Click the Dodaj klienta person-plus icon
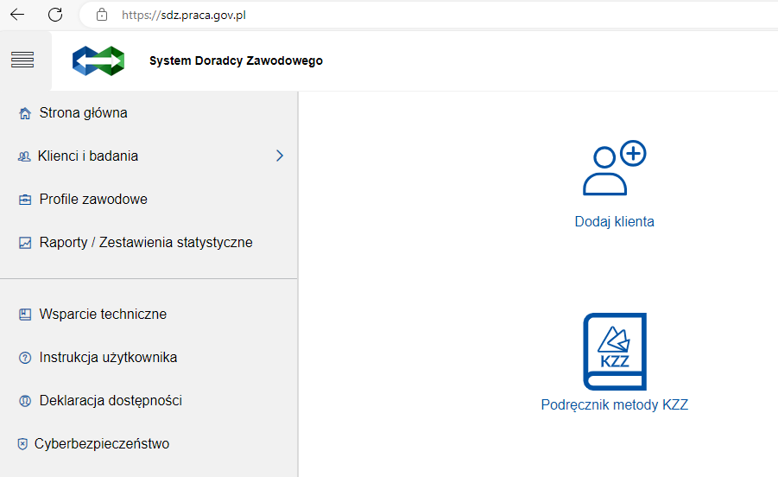The height and width of the screenshot is (477, 778). click(x=614, y=168)
